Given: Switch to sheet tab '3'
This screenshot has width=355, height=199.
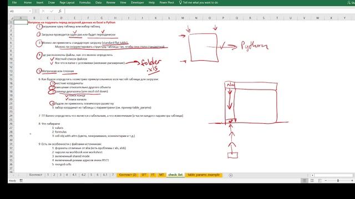Looking at the screenshot, I should point(60,175).
